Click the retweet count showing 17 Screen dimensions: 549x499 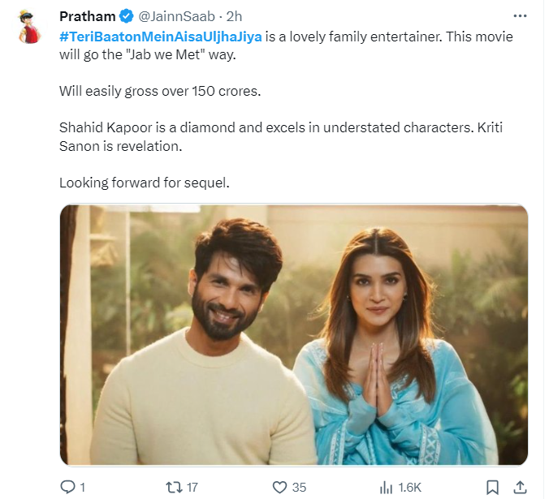pos(192,487)
